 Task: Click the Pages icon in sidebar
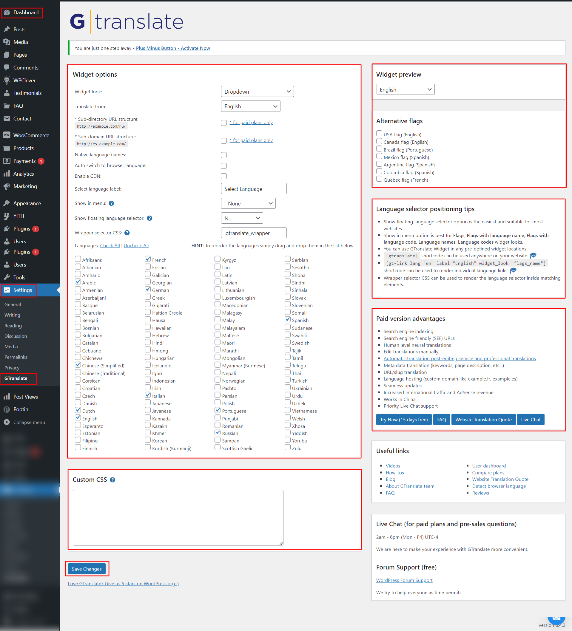coord(7,55)
